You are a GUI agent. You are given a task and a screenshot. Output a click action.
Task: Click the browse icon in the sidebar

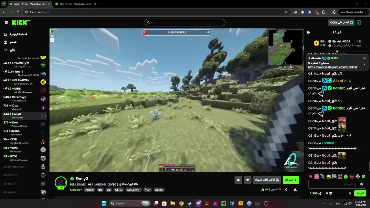click(5, 42)
